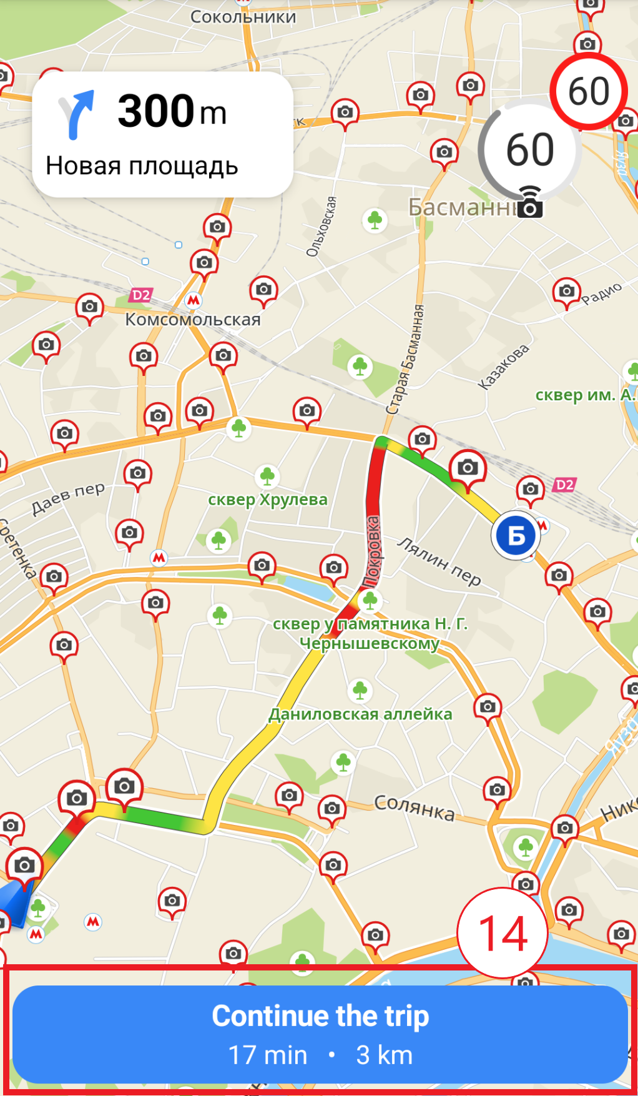Viewport: 638px width, 1096px height.
Task: Open the 300 m turn instruction card
Action: coord(162,135)
